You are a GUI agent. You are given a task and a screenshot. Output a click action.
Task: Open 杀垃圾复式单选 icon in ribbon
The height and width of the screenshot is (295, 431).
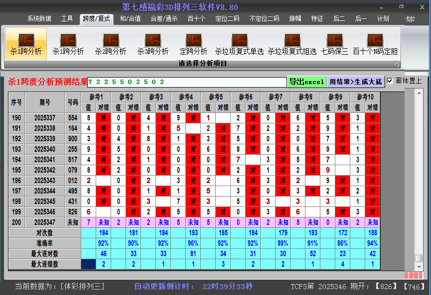[239, 43]
